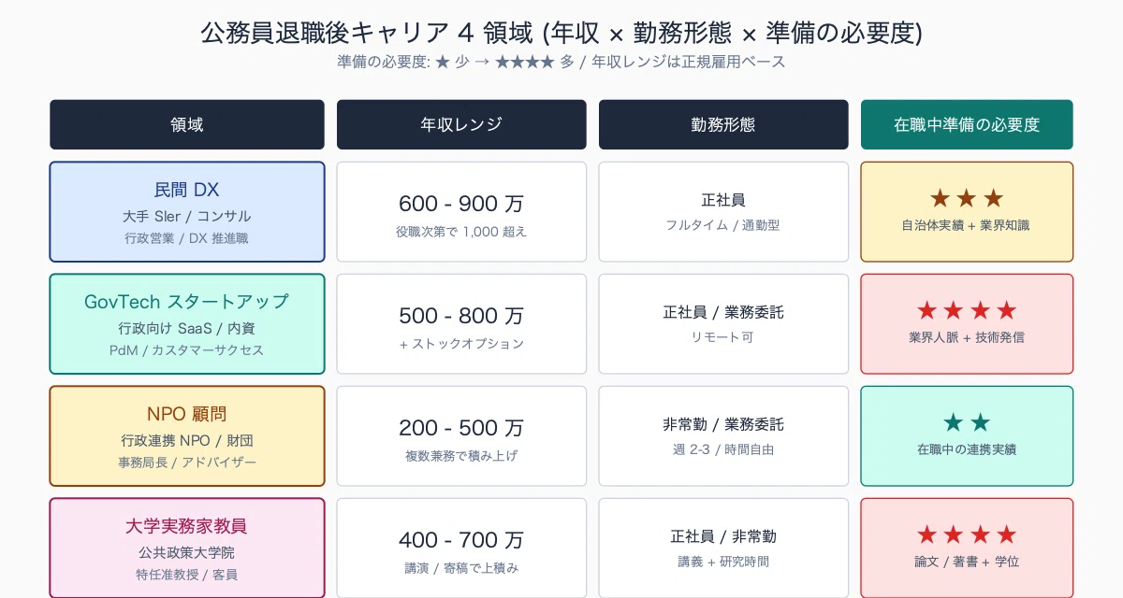Click the 領域 column header
This screenshot has width=1123, height=598.
pyautogui.click(x=187, y=124)
